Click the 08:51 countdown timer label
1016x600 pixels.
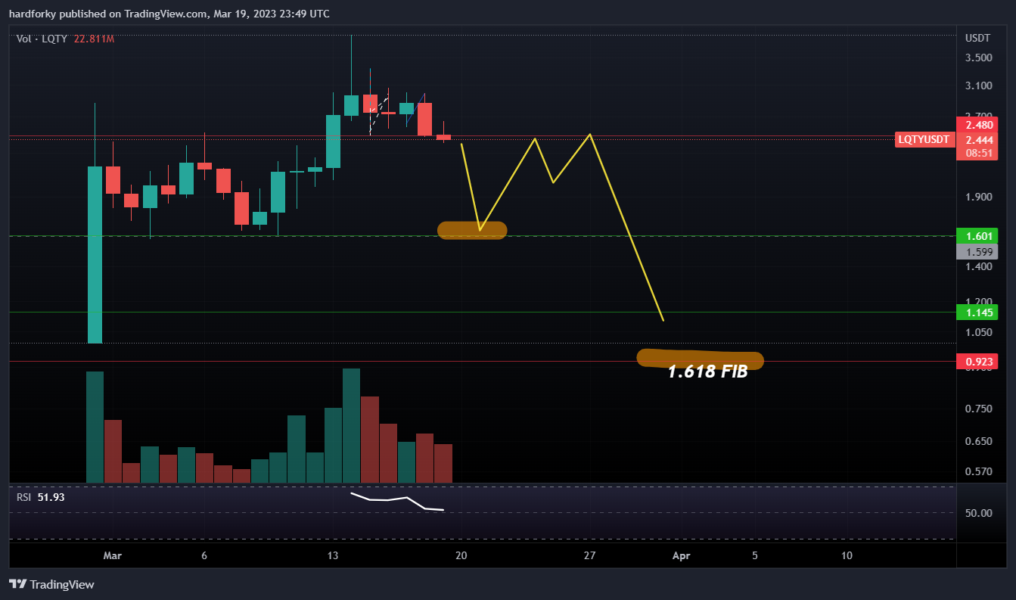pyautogui.click(x=977, y=153)
